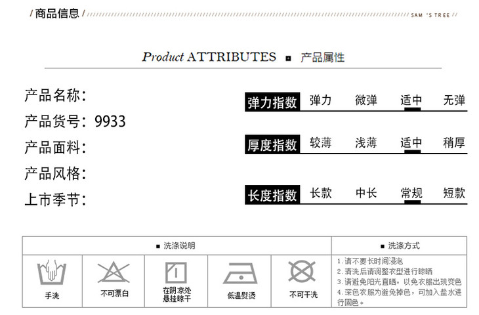Select 无弹 in the elasticity row

454,100
